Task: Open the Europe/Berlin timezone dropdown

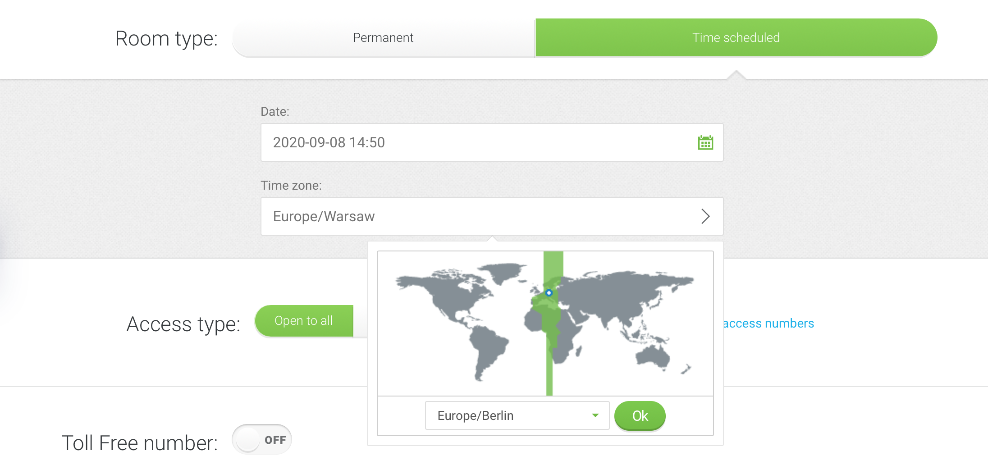Action: pyautogui.click(x=517, y=415)
